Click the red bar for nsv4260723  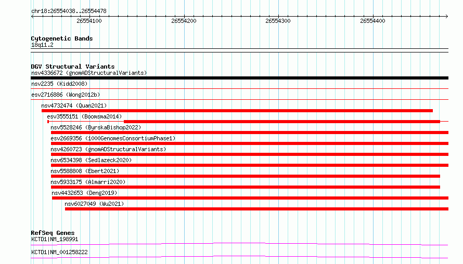pos(250,154)
